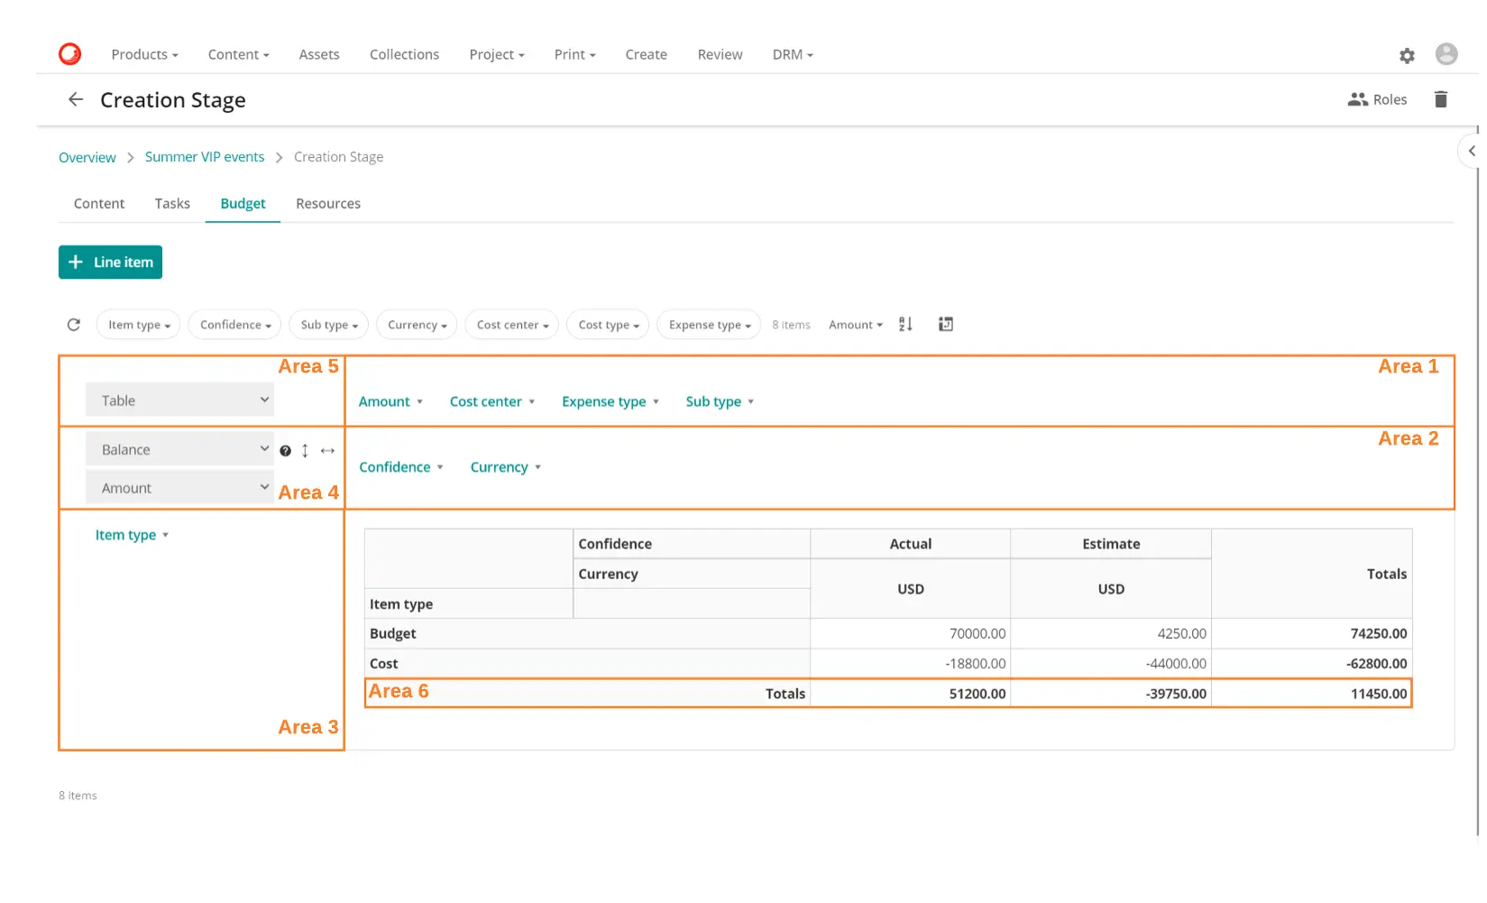
Task: Click the refresh icon beside the filters
Action: pos(74,325)
